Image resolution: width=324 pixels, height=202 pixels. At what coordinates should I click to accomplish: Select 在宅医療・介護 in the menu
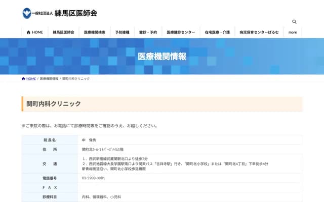(x=217, y=32)
